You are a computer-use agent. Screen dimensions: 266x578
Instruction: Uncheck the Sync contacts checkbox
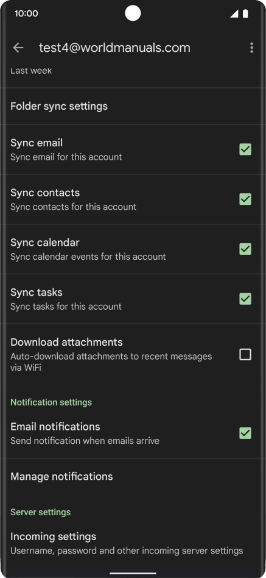click(x=245, y=199)
